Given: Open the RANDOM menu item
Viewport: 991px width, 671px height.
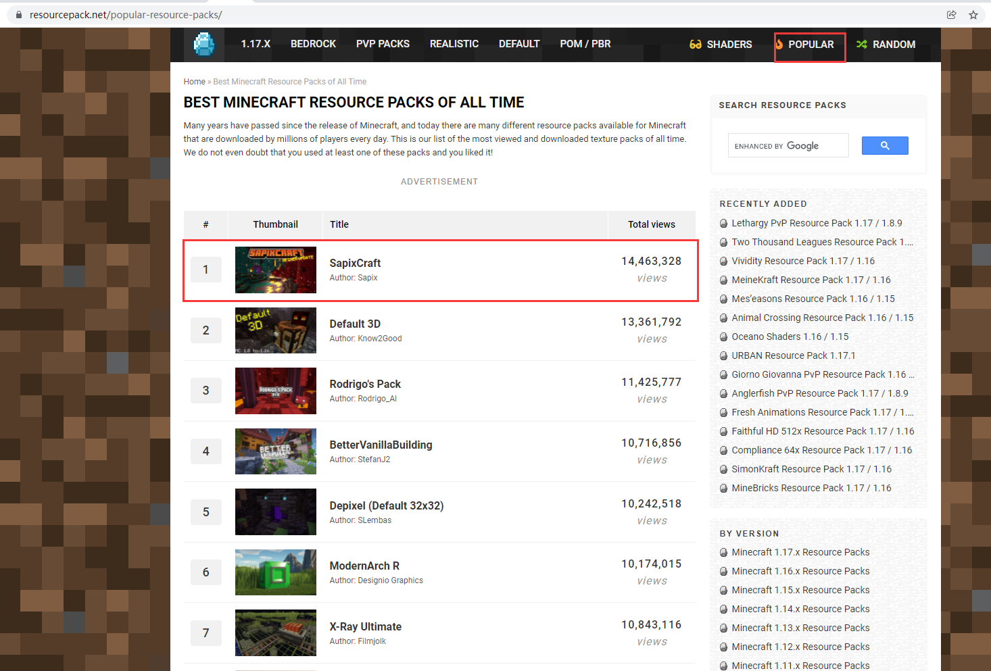Looking at the screenshot, I should 886,45.
